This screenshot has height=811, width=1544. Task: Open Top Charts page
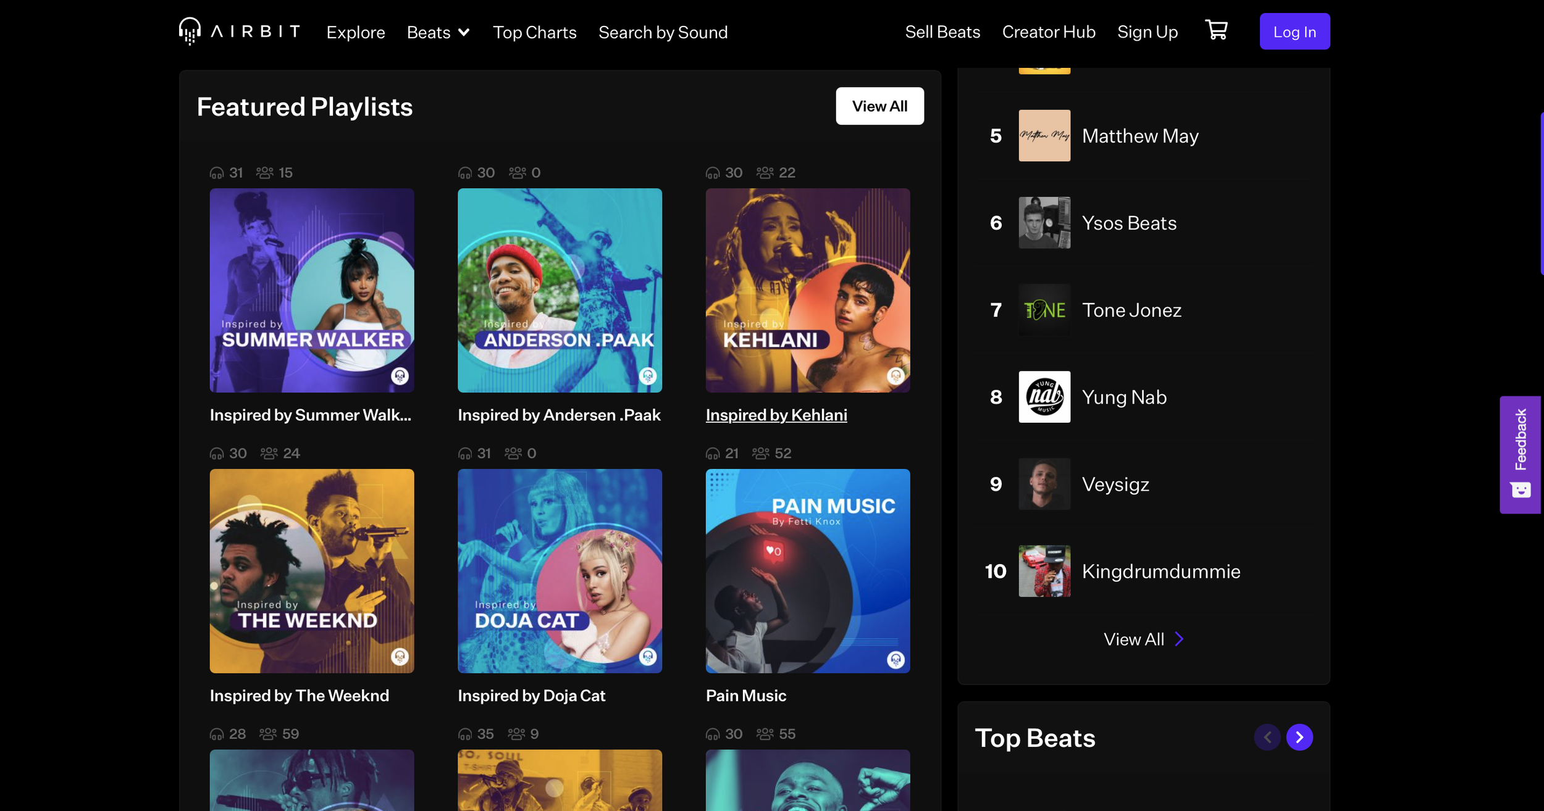[535, 32]
